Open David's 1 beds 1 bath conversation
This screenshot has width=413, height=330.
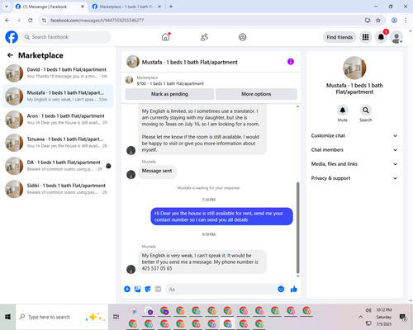click(x=58, y=73)
